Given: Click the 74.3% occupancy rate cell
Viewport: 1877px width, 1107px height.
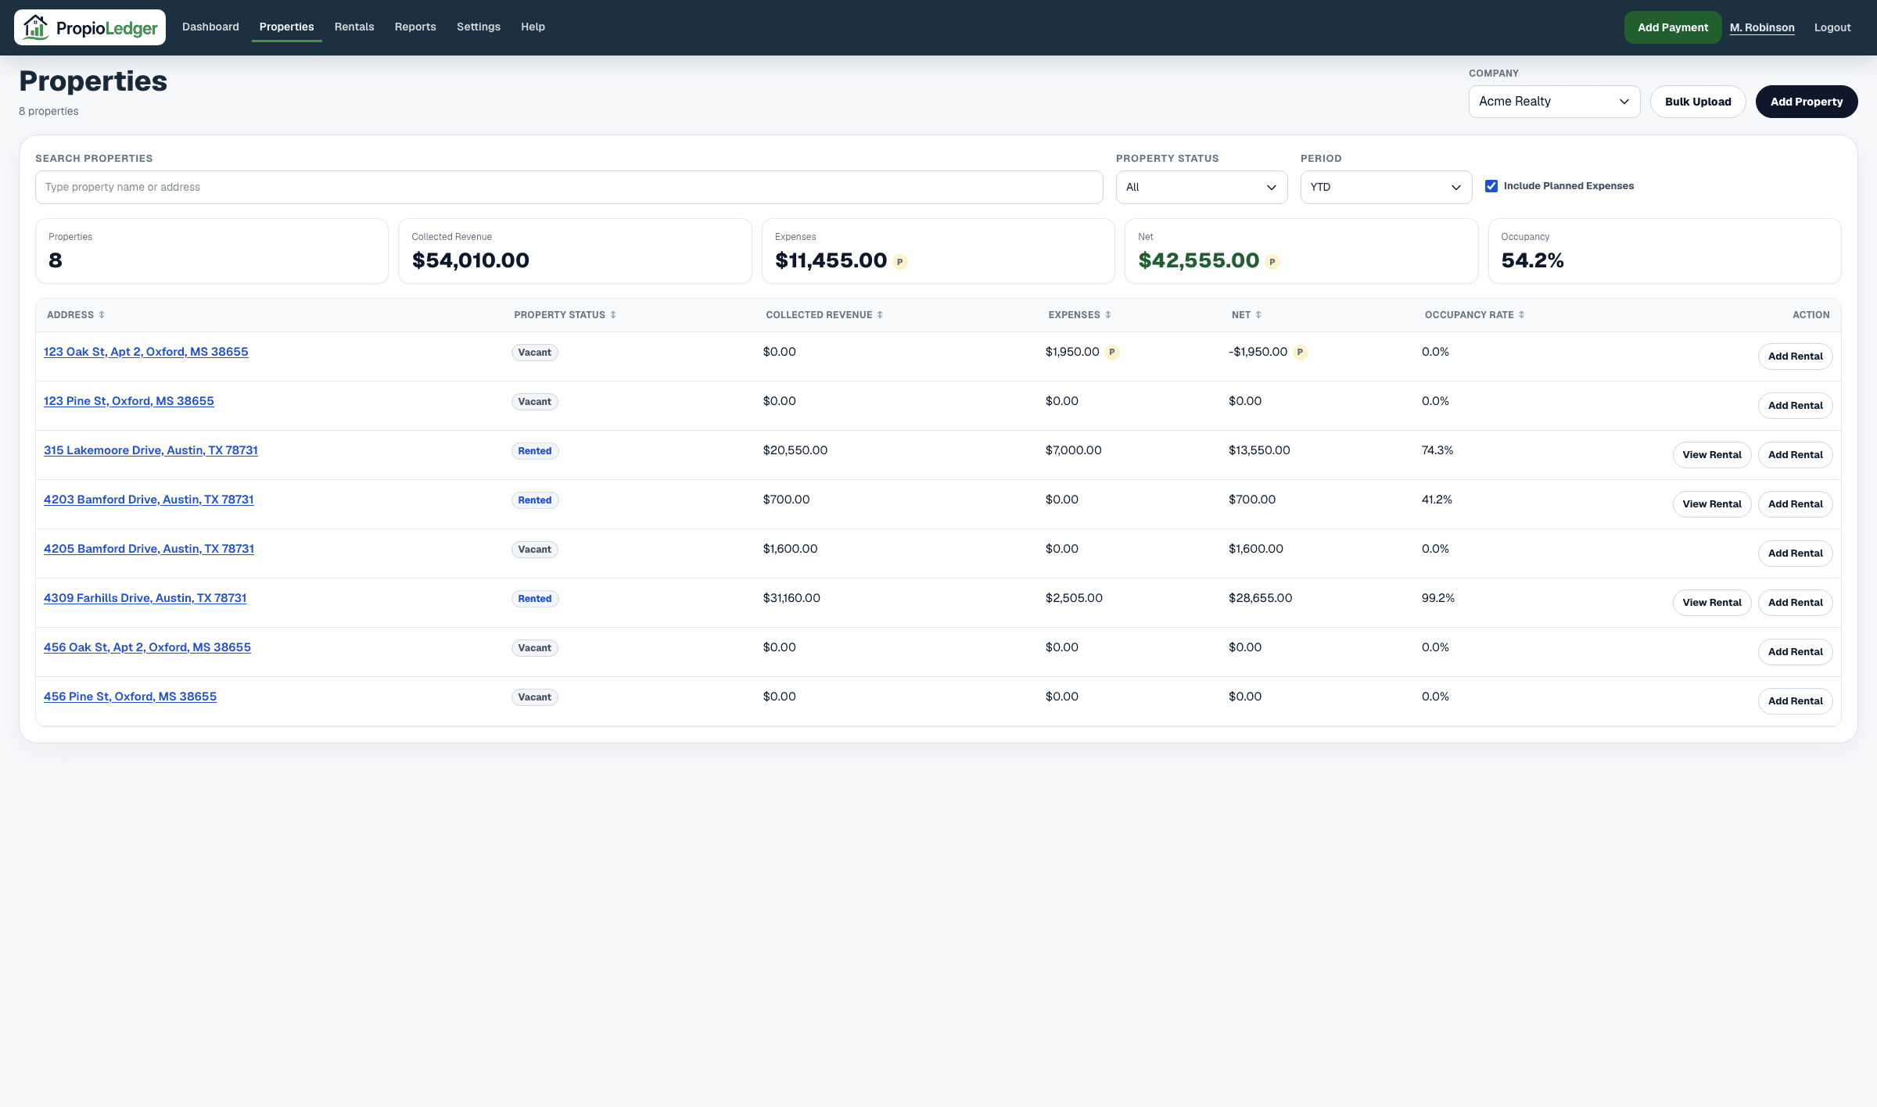Looking at the screenshot, I should (1437, 450).
